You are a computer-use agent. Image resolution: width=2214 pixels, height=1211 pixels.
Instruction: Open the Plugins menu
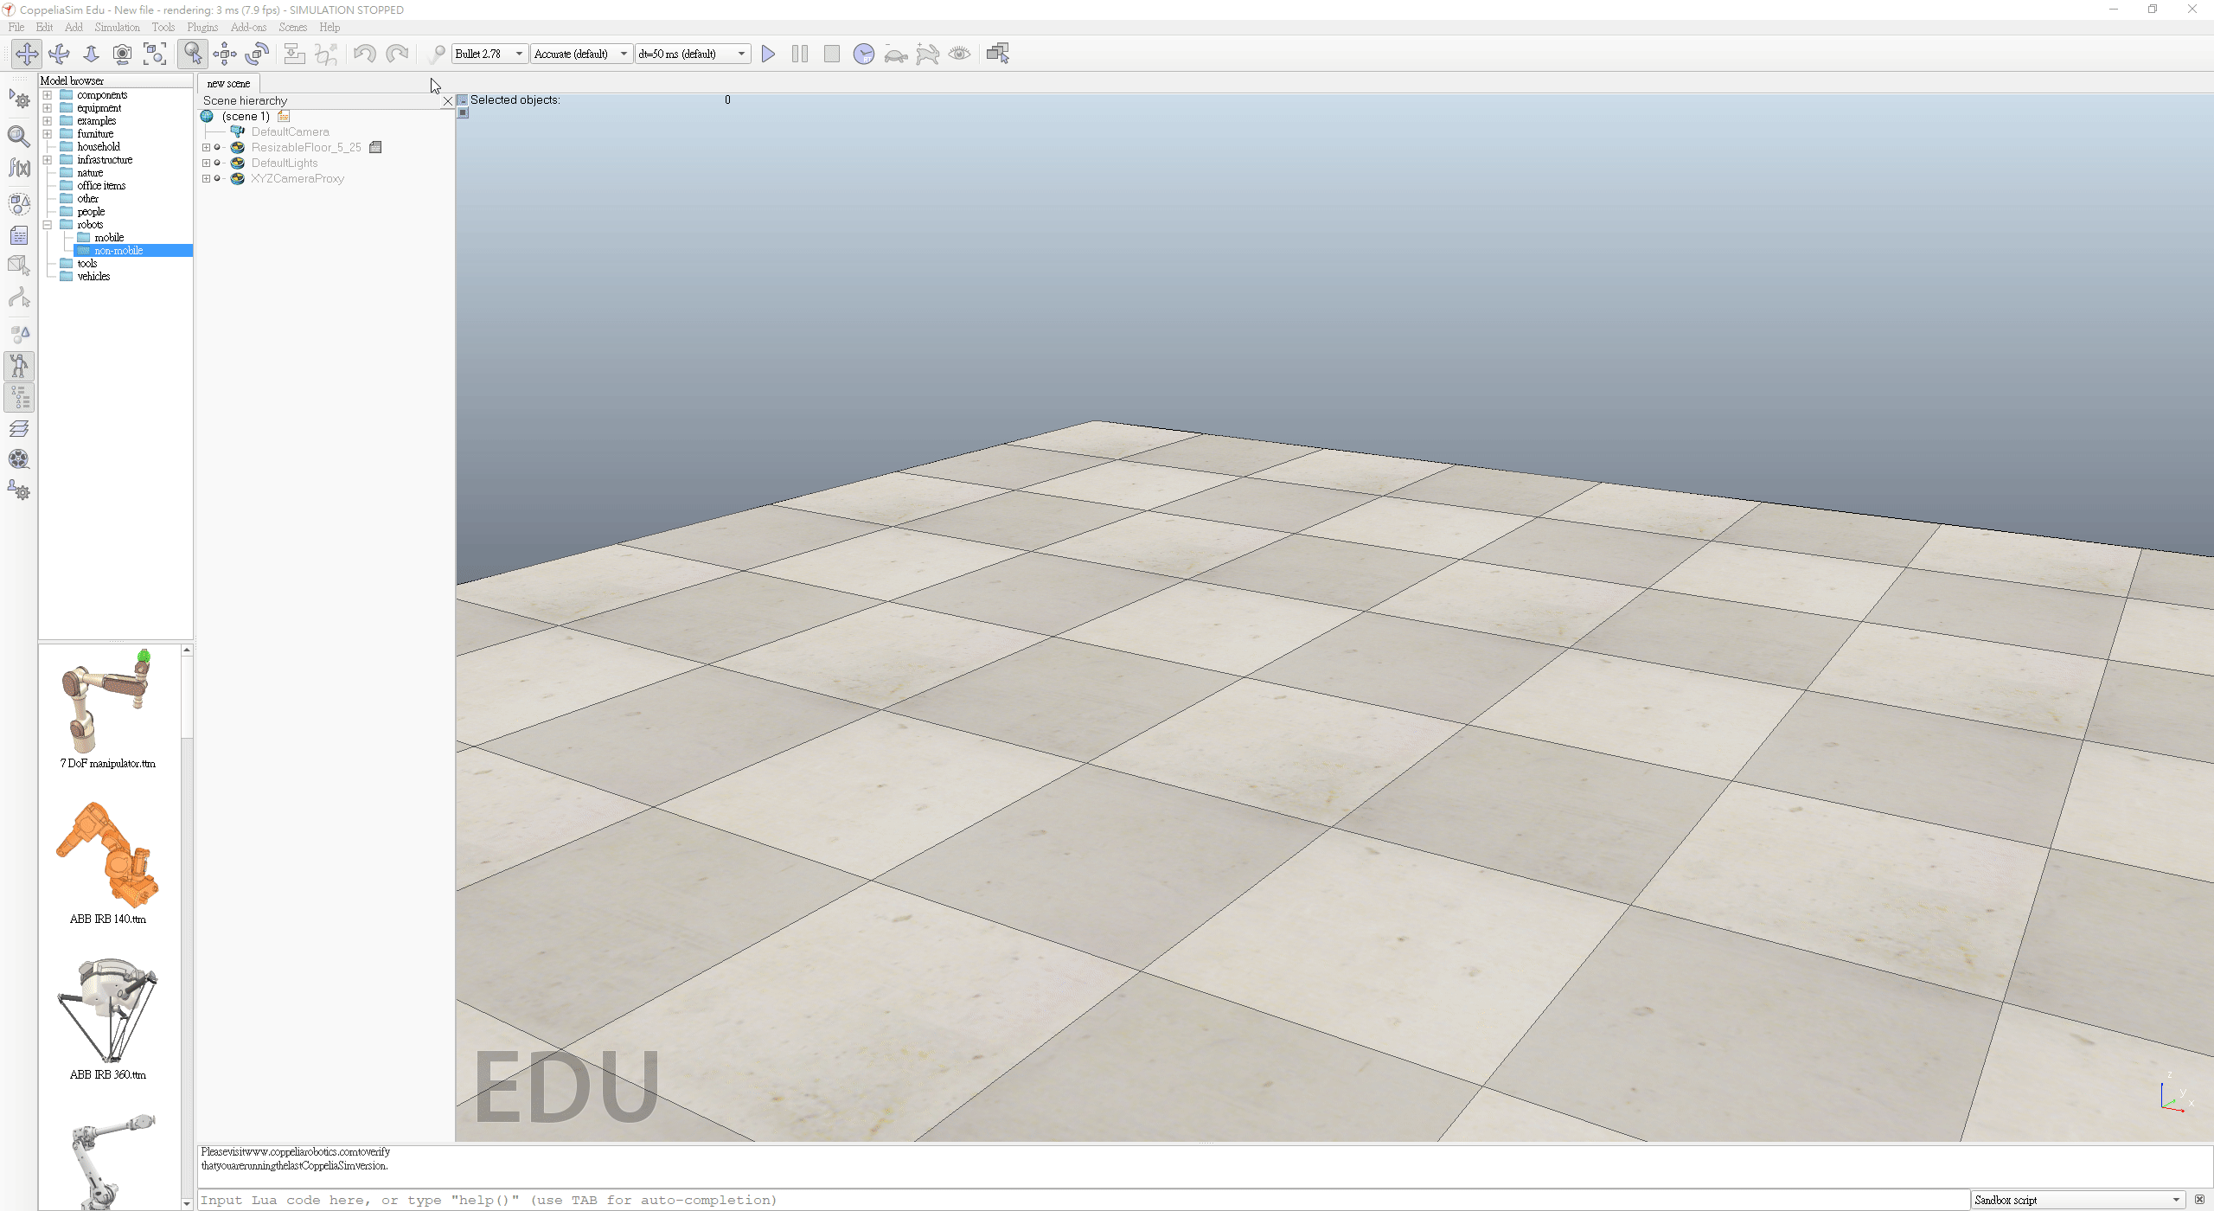coord(202,27)
